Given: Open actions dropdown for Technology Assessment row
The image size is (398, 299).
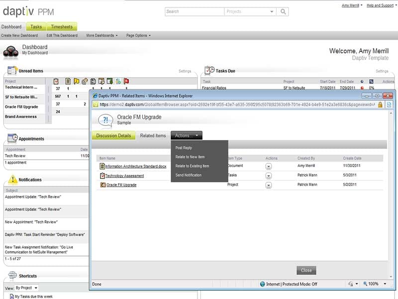Looking at the screenshot, I should (269, 175).
